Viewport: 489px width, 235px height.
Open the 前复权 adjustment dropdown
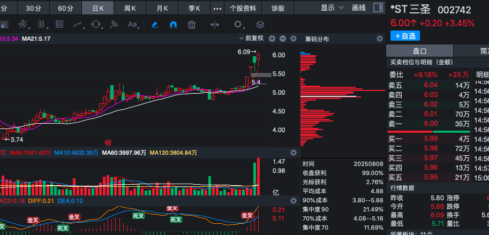coord(251,39)
